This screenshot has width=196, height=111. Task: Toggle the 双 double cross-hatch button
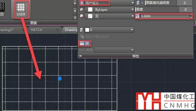coord(84,43)
